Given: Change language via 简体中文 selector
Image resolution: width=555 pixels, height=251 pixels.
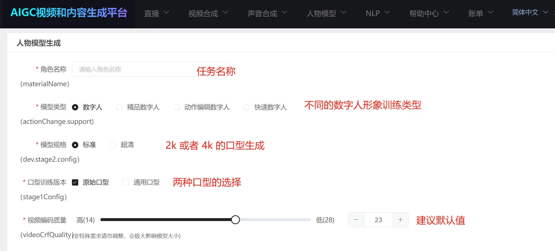Looking at the screenshot, I should click(x=530, y=12).
